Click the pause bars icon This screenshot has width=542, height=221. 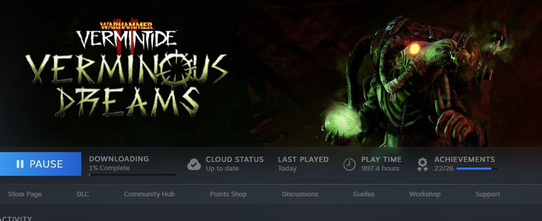(20, 164)
